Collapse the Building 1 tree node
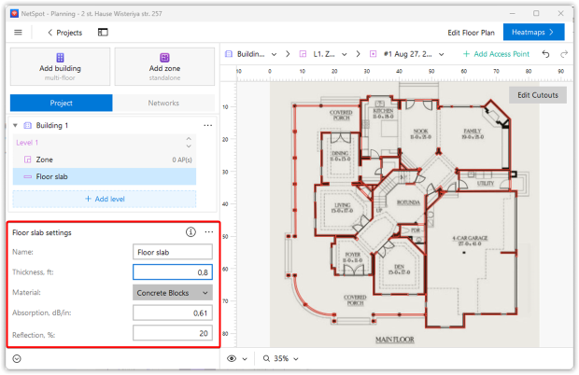Screen dimensions: 579x375 tap(15, 125)
